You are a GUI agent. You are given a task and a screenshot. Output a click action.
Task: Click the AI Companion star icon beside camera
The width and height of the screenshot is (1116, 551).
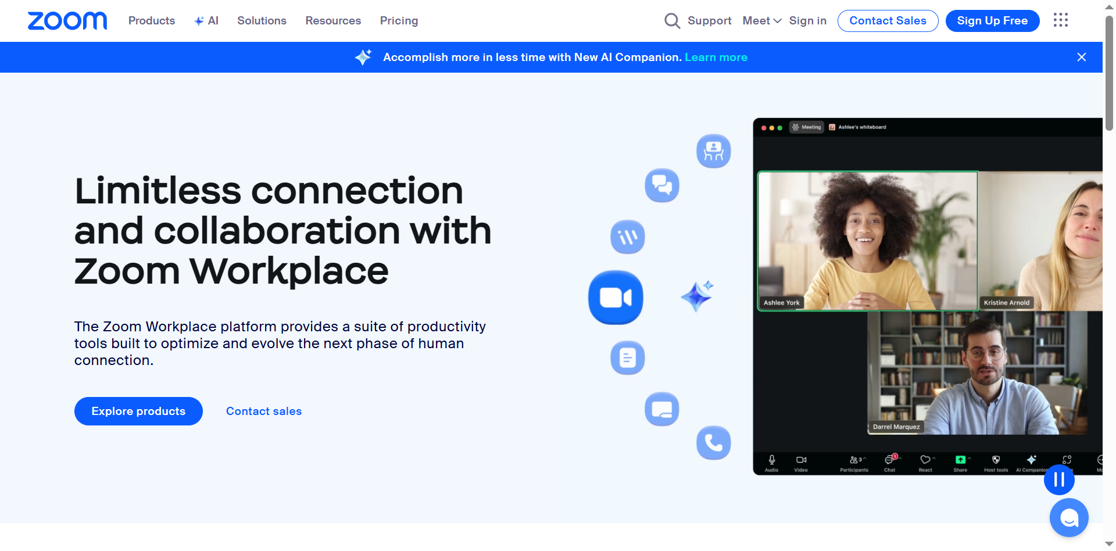pyautogui.click(x=697, y=296)
